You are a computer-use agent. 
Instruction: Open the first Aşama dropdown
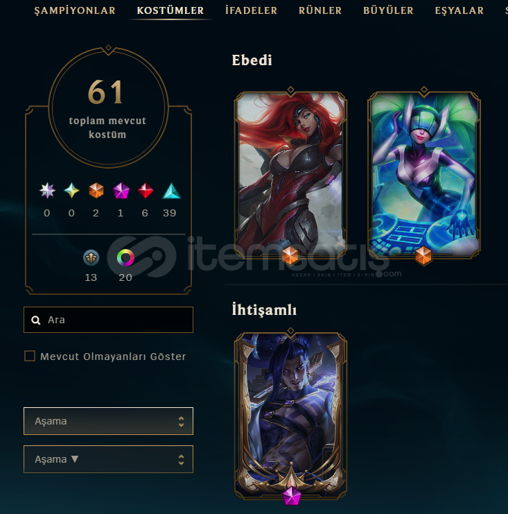point(108,421)
